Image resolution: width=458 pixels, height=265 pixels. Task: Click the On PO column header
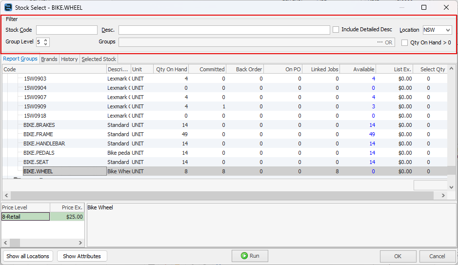point(283,69)
